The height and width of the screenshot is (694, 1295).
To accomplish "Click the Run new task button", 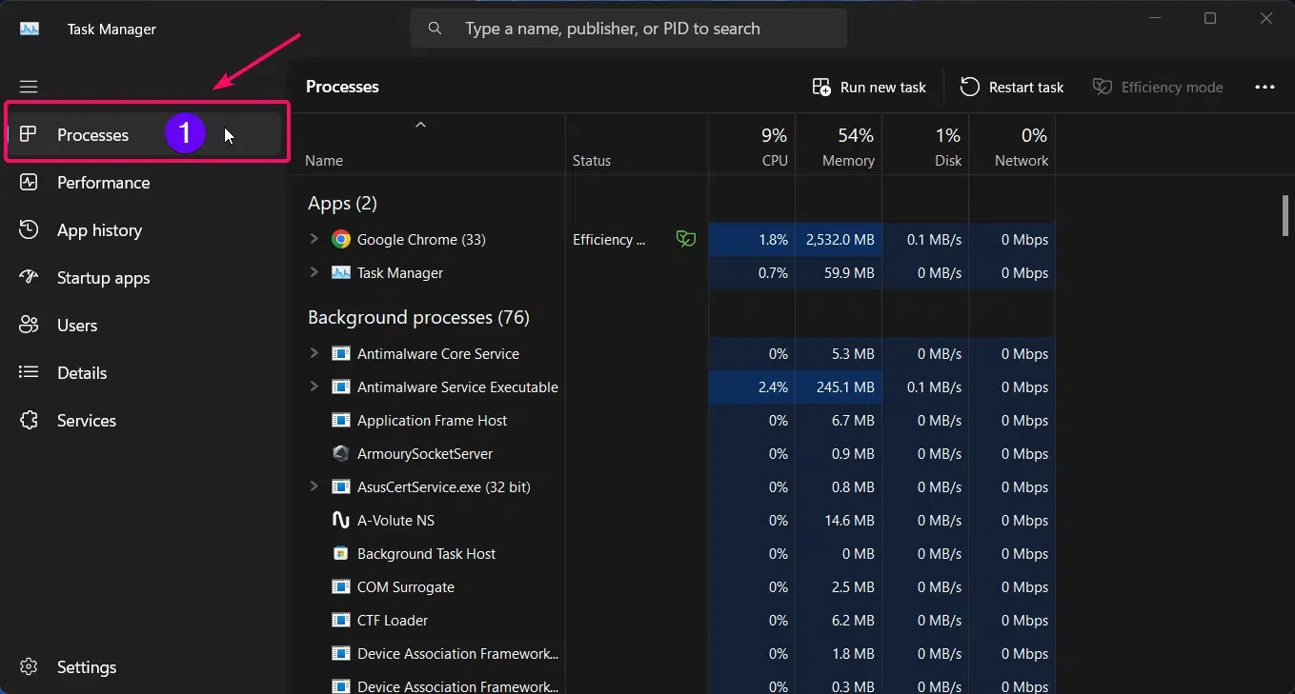I will (x=869, y=87).
